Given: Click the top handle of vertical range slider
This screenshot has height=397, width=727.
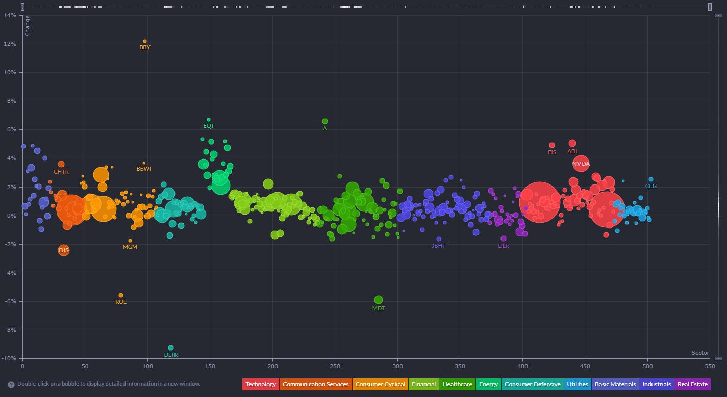Looking at the screenshot, I should click(x=719, y=16).
